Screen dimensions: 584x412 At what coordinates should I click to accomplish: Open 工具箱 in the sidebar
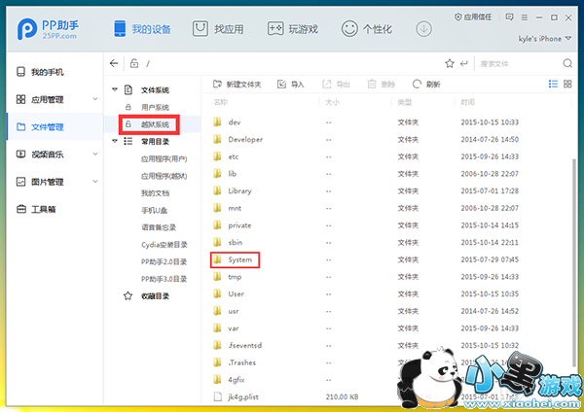click(x=37, y=209)
